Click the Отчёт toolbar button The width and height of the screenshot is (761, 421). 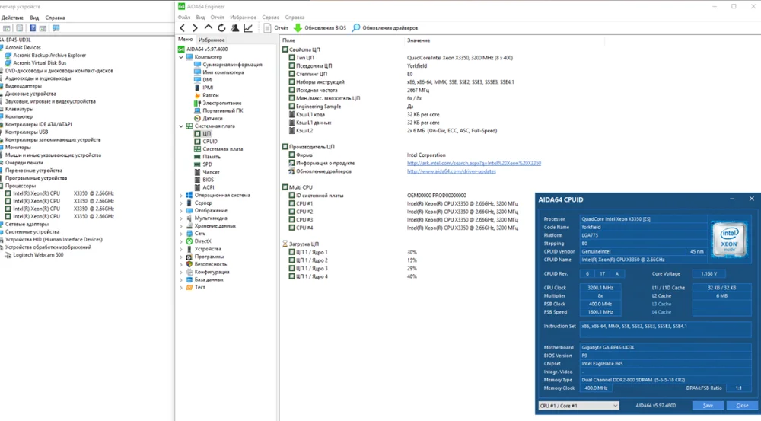[275, 28]
